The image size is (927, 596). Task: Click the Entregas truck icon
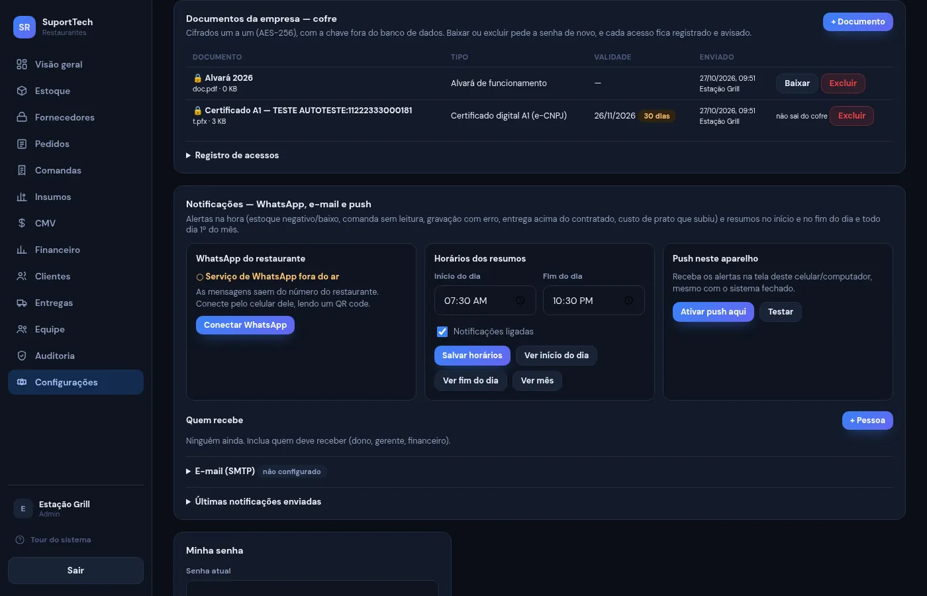pos(22,303)
